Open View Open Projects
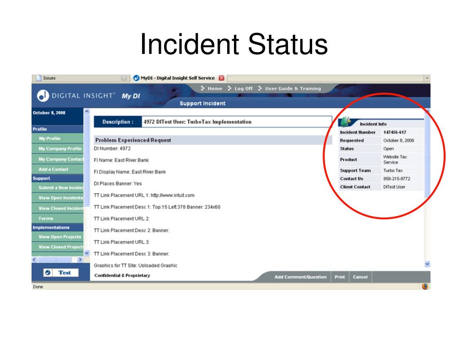The width and height of the screenshot is (468, 351). click(58, 237)
